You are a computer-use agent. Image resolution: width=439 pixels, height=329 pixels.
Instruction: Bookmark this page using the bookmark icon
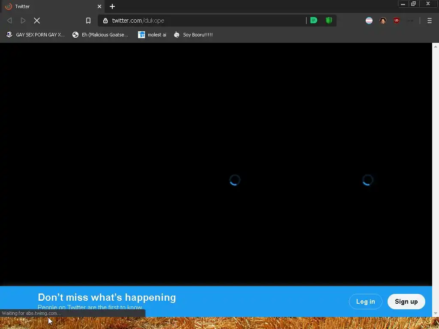click(x=88, y=21)
